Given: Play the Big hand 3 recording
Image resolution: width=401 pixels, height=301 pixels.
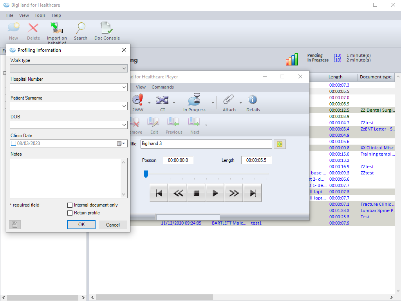Looking at the screenshot, I should [x=215, y=193].
